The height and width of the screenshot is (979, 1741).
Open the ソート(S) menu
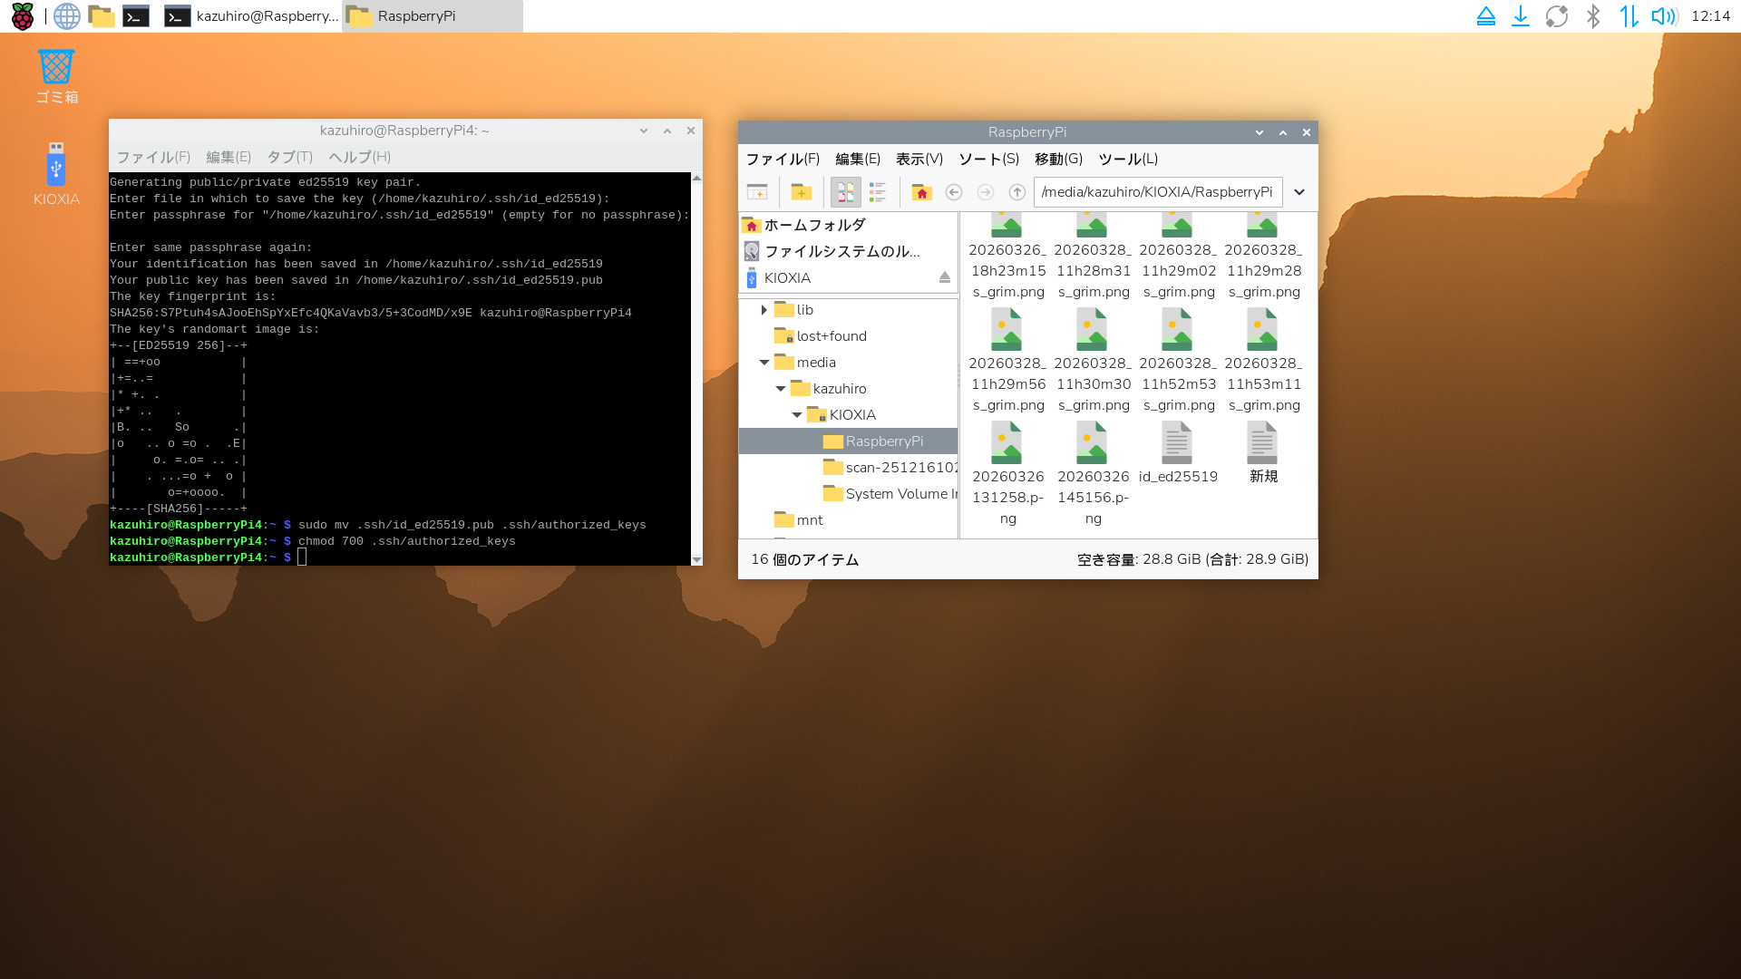tap(988, 160)
